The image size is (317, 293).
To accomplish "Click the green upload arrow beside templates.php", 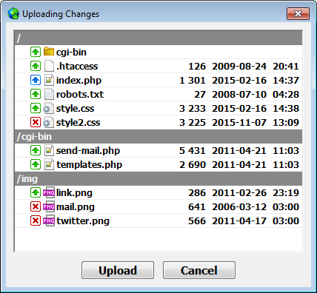I will click(x=36, y=164).
